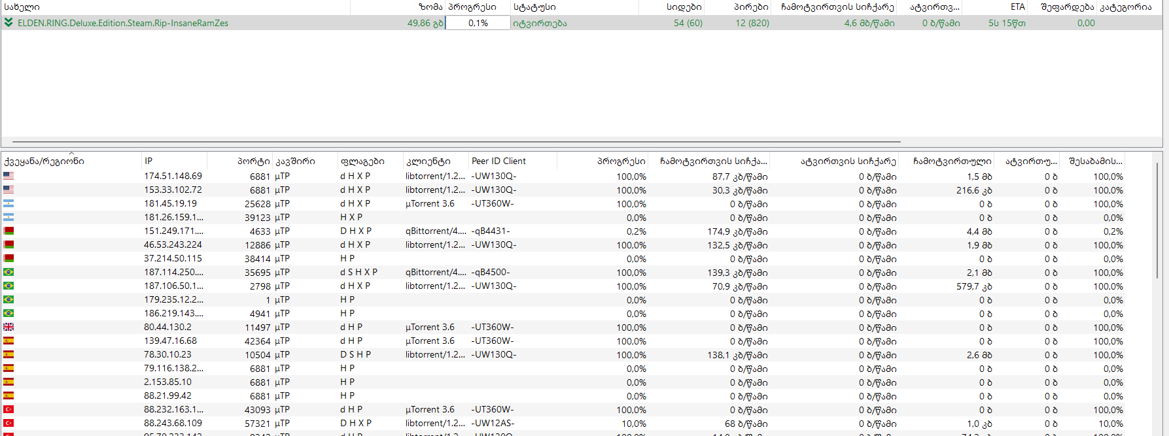Click the Spain flag for peer 88.21.99.42

pos(9,395)
